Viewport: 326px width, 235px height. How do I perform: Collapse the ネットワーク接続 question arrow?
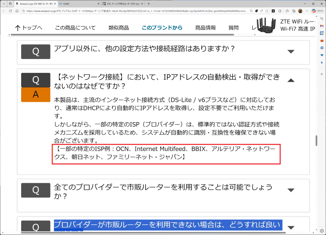(x=291, y=80)
